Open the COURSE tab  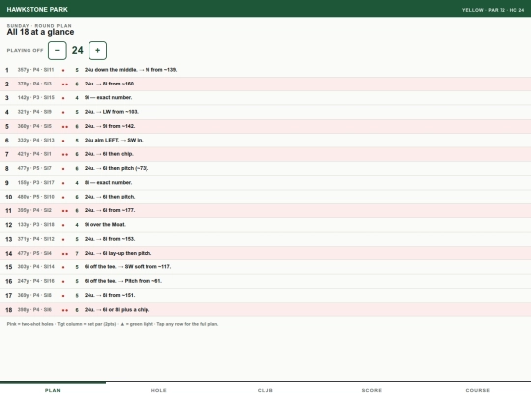pyautogui.click(x=478, y=390)
